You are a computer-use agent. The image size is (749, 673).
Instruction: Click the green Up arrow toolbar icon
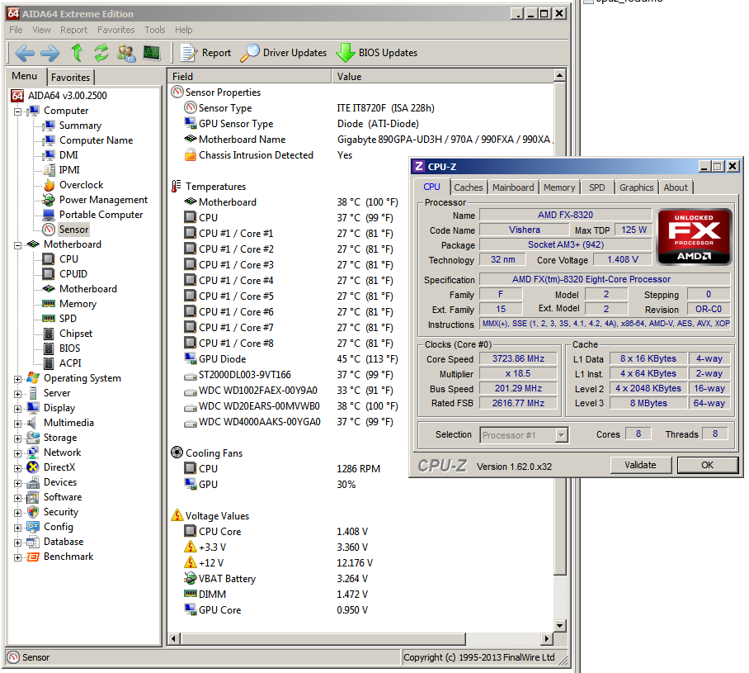[77, 53]
